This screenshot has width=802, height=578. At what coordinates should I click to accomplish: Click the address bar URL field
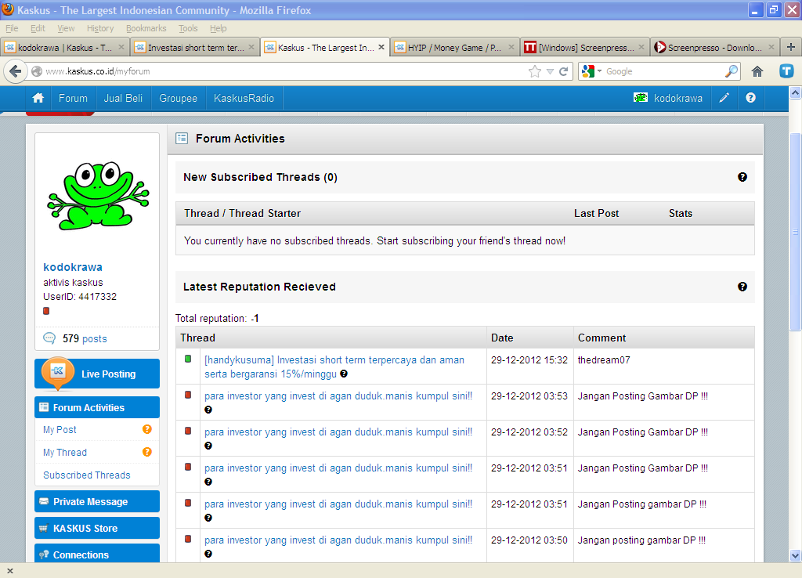[x=284, y=71]
